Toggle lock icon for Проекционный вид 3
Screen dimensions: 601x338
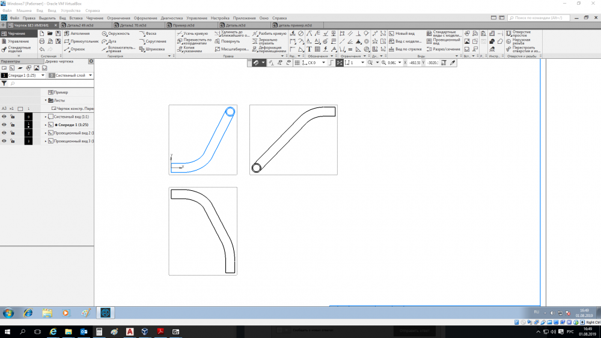point(11,141)
